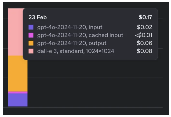
Task: Select the gpt-4o-2024-11-20, cached input label
Action: 80,35
